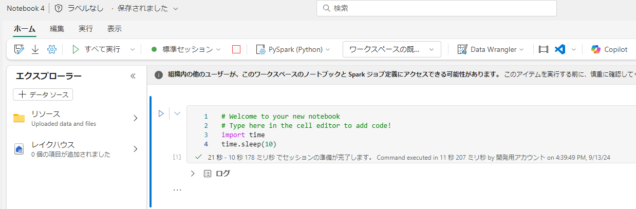Click the log list icon
This screenshot has width=636, height=209.
point(208,174)
